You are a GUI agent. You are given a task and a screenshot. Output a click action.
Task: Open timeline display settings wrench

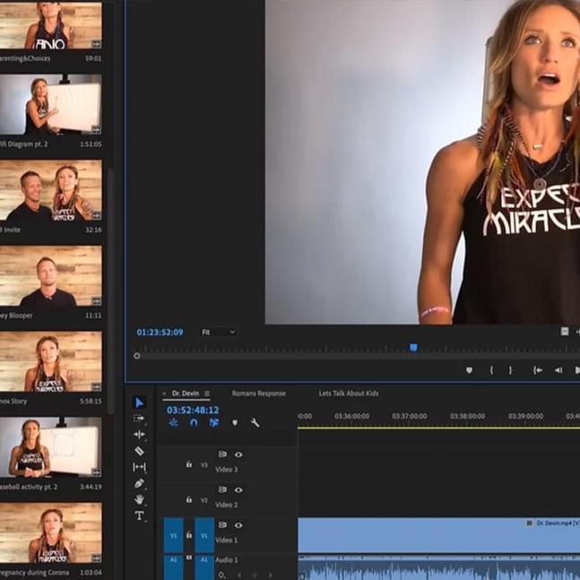click(255, 423)
